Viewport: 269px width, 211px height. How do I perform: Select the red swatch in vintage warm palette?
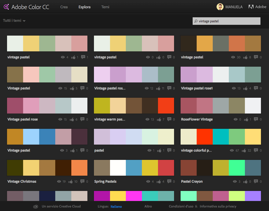coord(166,105)
